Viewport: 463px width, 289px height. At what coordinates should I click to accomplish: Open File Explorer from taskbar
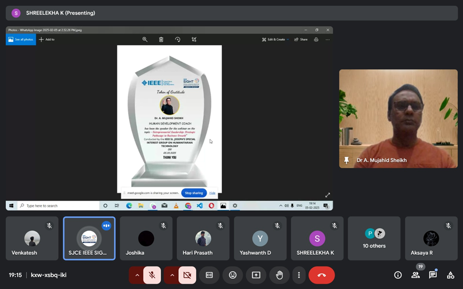click(141, 206)
